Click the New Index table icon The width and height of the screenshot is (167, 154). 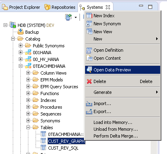point(89,16)
